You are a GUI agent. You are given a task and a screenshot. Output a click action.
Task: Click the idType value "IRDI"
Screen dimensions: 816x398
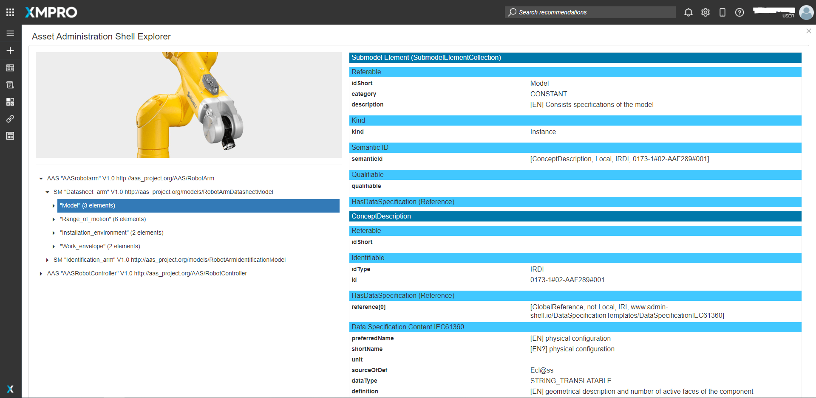click(x=537, y=269)
